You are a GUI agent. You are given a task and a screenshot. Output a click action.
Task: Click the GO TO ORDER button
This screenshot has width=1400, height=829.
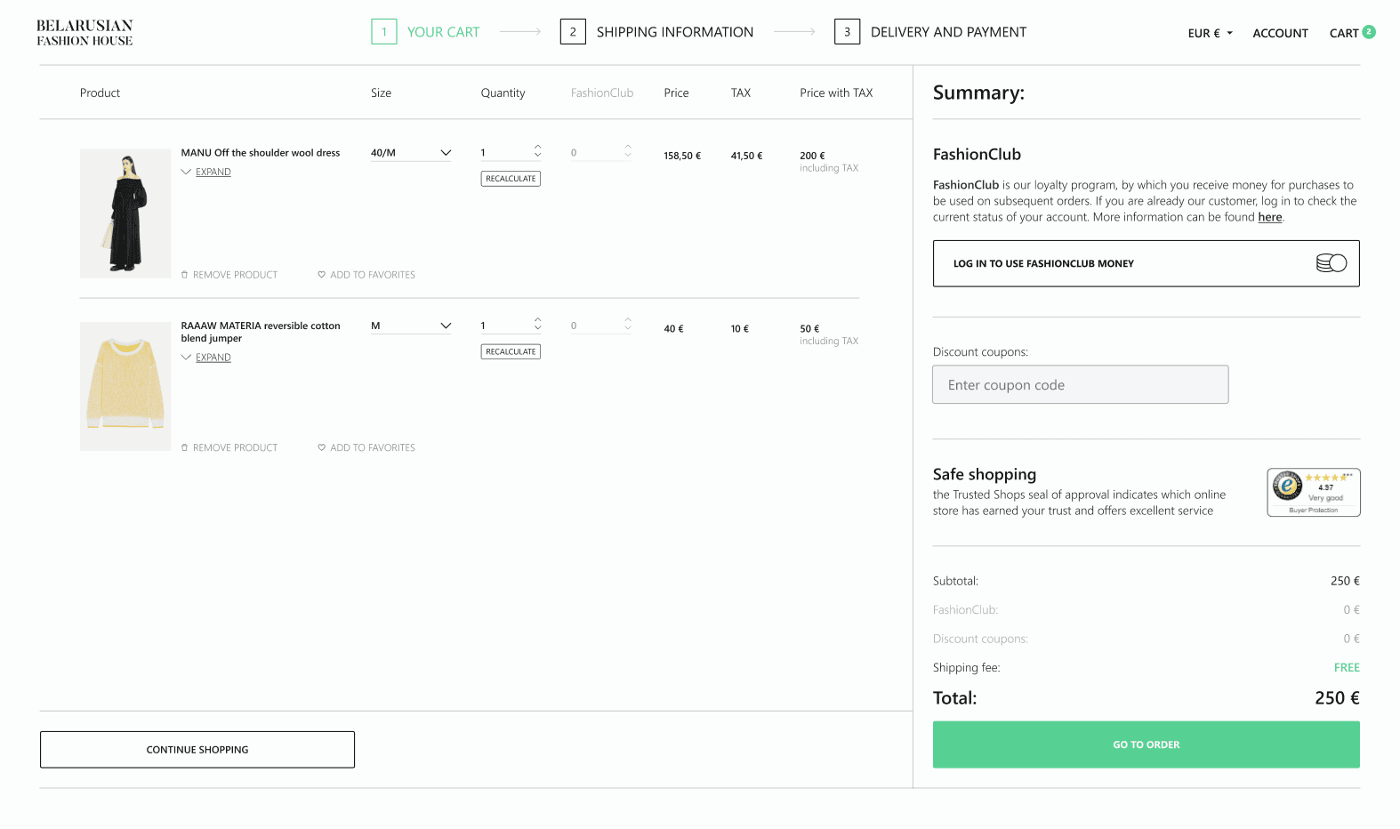[1147, 744]
